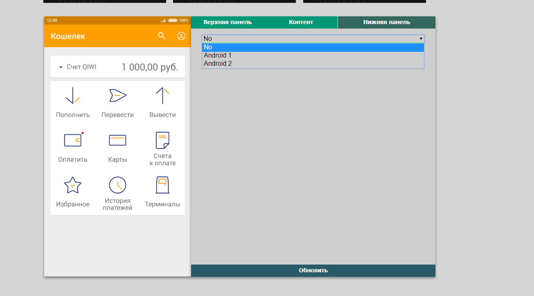Tap the search magnifier icon

coord(162,36)
